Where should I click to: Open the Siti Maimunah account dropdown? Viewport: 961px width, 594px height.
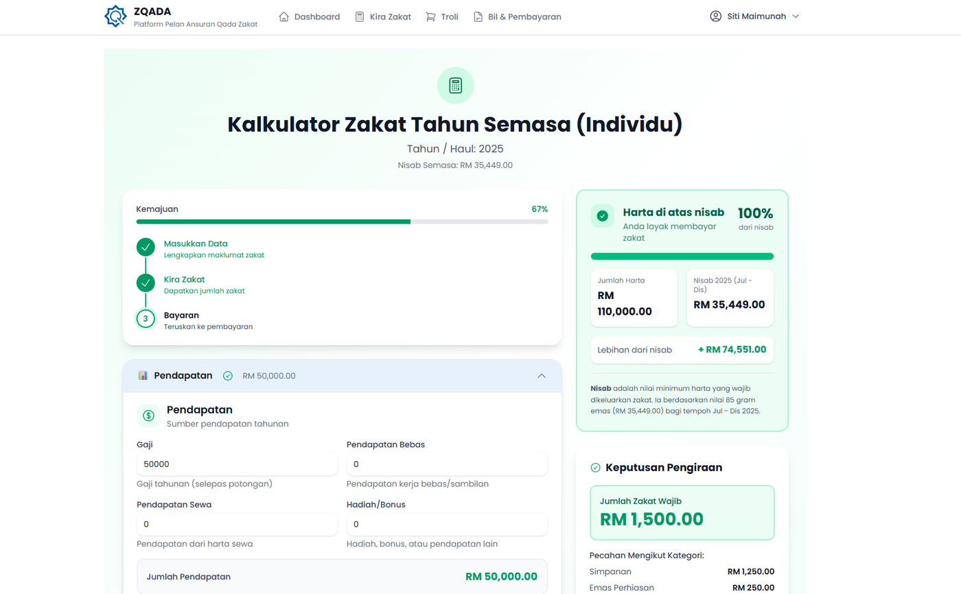755,16
